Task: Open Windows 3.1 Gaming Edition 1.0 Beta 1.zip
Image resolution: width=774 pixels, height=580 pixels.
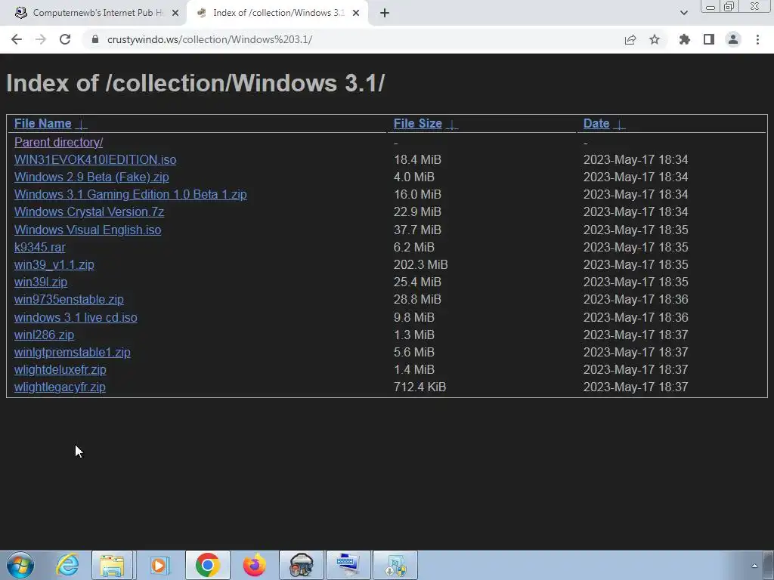Action: coord(130,194)
